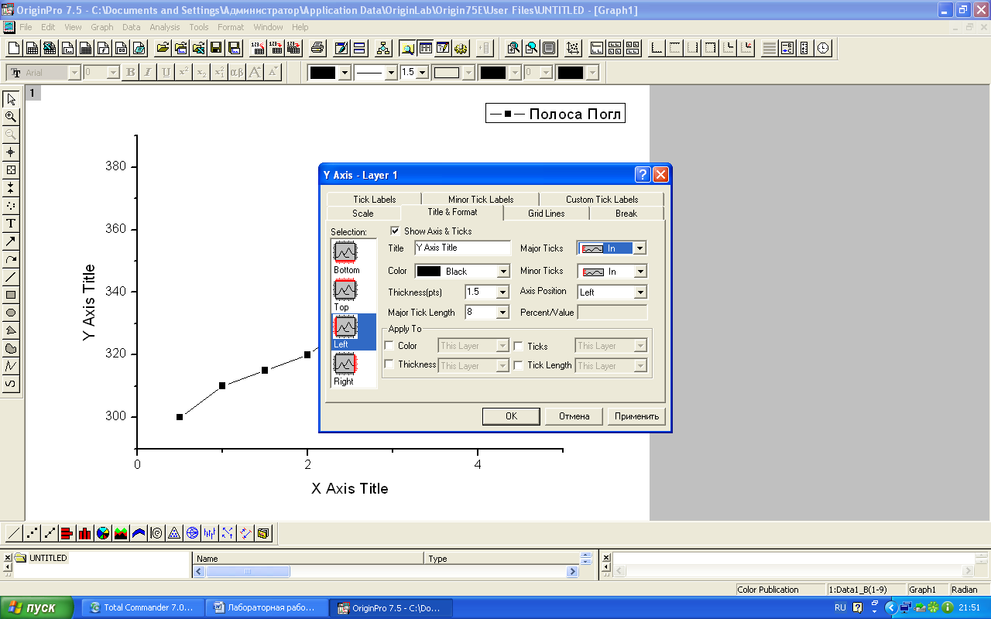
Task: Select the Pointer tool in the side toolbox
Action: [11, 99]
